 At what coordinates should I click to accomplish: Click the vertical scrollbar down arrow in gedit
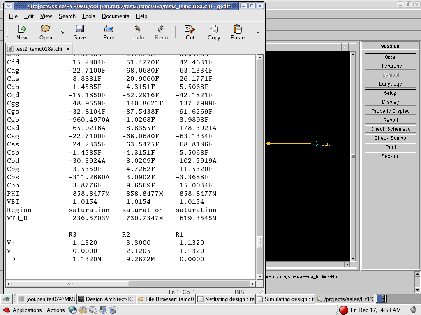coord(260,276)
